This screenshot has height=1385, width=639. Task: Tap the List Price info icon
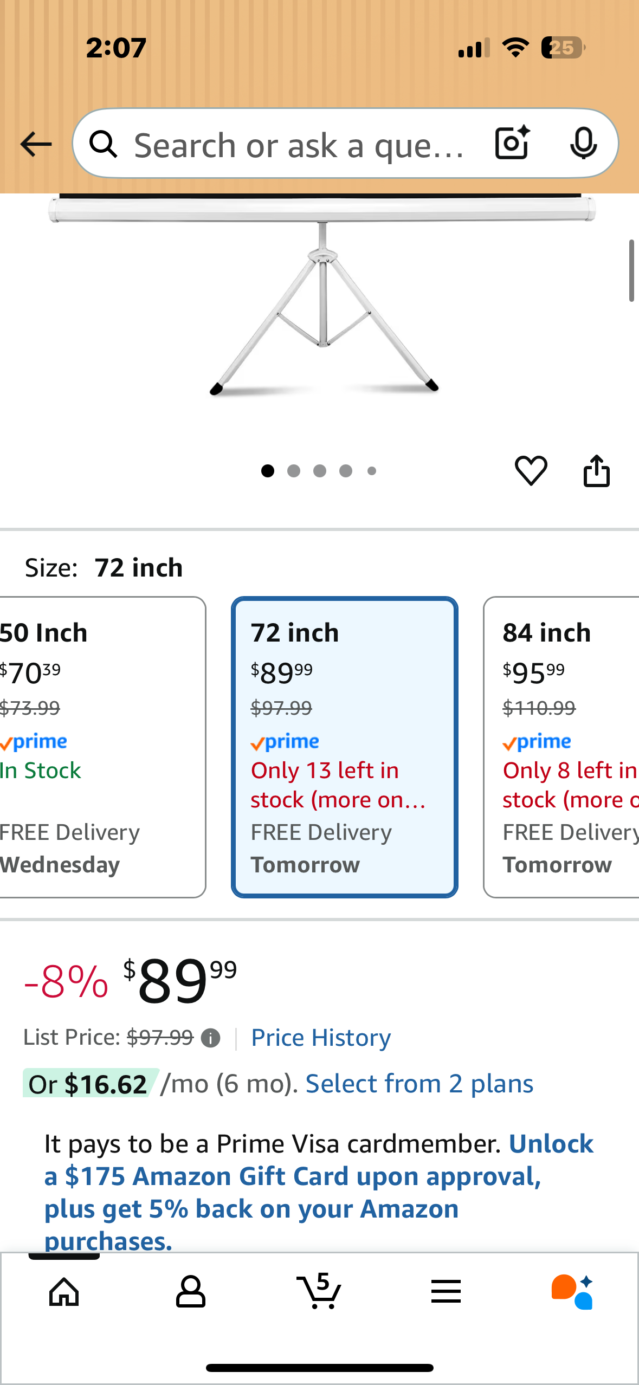coord(211,1038)
